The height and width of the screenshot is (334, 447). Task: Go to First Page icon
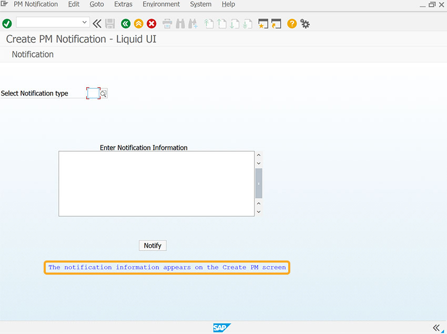(x=209, y=24)
